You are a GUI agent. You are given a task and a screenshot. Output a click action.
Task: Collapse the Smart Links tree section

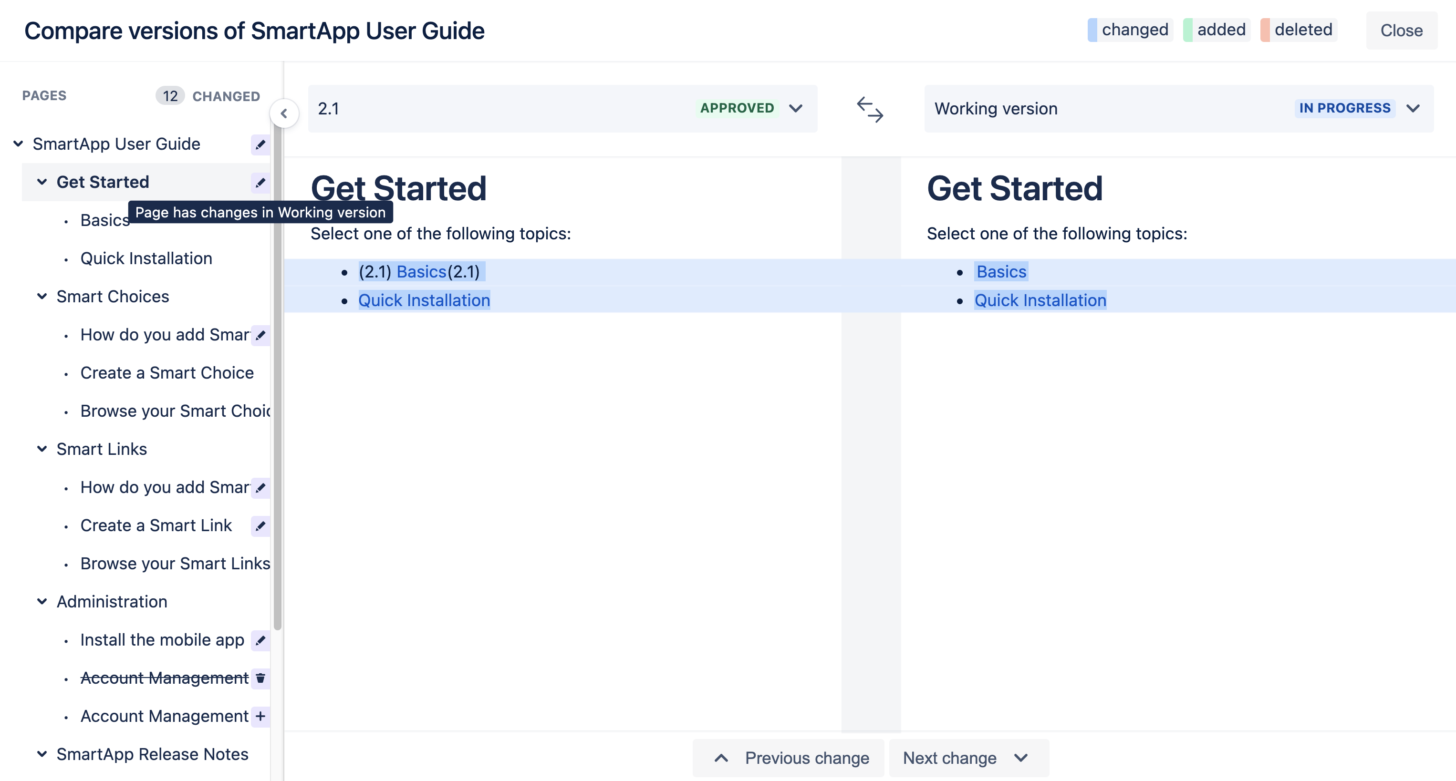click(x=42, y=449)
